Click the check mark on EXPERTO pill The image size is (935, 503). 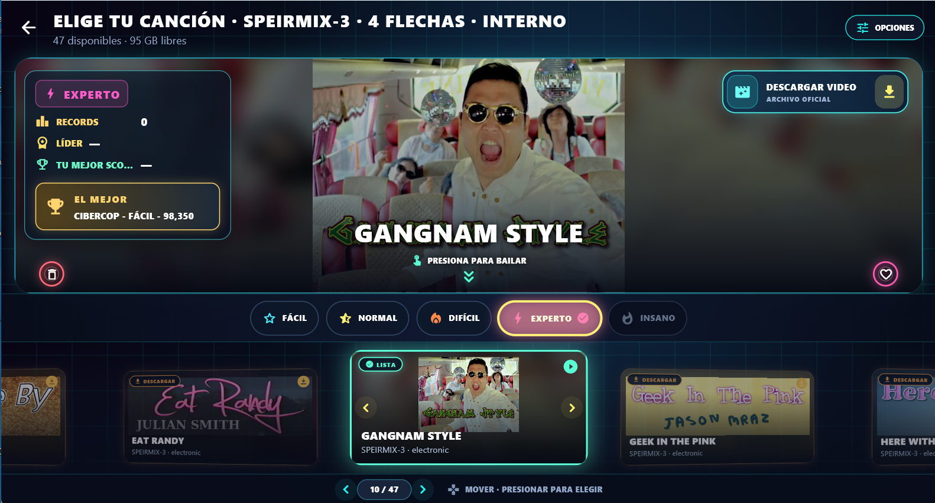click(x=583, y=318)
